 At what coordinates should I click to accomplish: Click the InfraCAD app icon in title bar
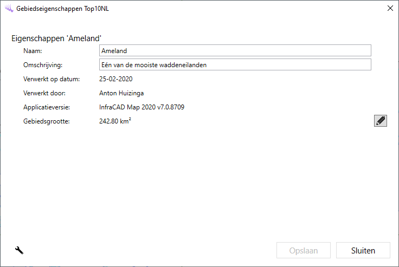coord(9,9)
